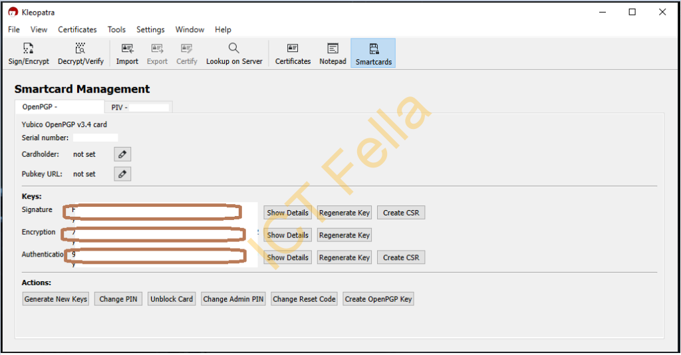Open the Notepad view

click(x=333, y=53)
